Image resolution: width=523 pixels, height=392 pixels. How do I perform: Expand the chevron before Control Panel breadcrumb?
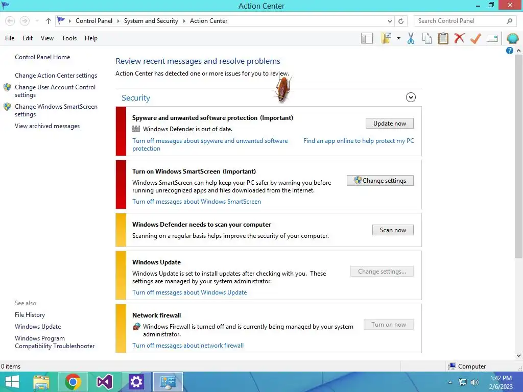(x=69, y=21)
